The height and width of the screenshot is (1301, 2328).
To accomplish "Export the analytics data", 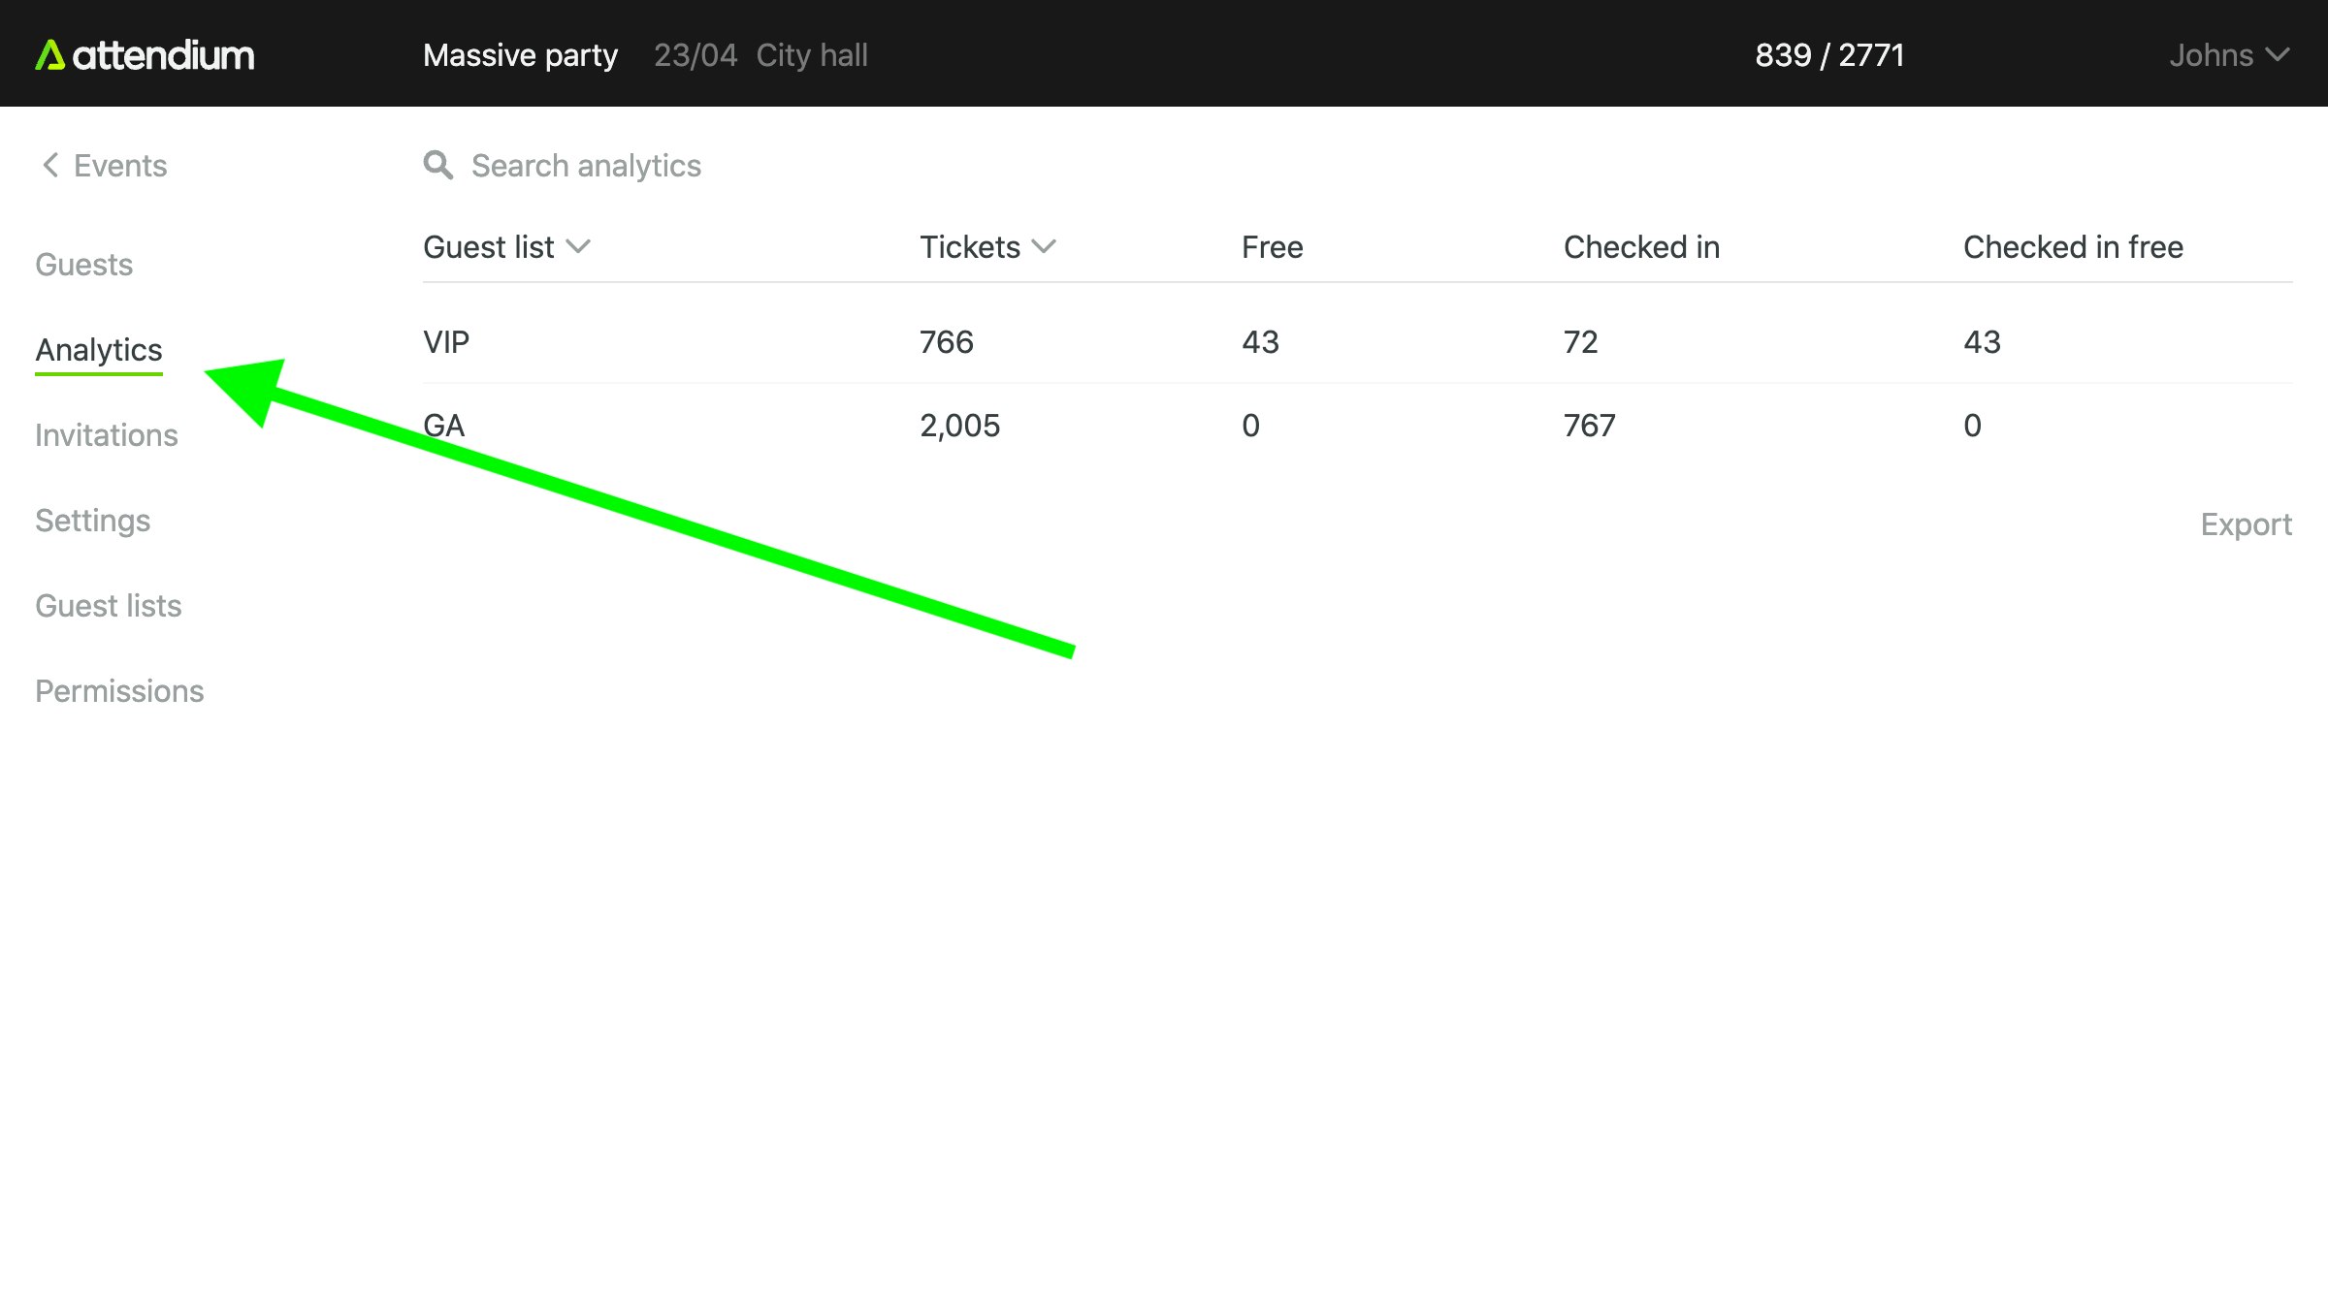I will [x=2245, y=524].
